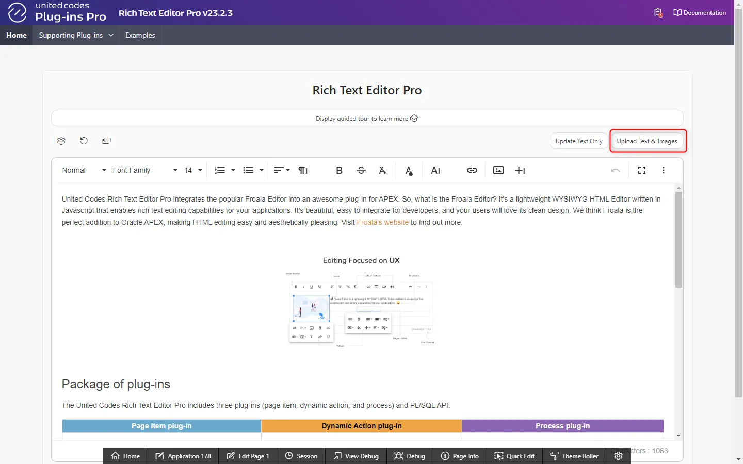Viewport: 743px width, 464px height.
Task: Open the Supporting Plug-ins menu
Action: click(x=76, y=35)
